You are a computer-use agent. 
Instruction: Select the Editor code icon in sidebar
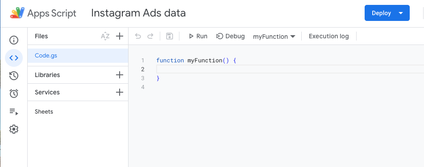click(x=14, y=58)
